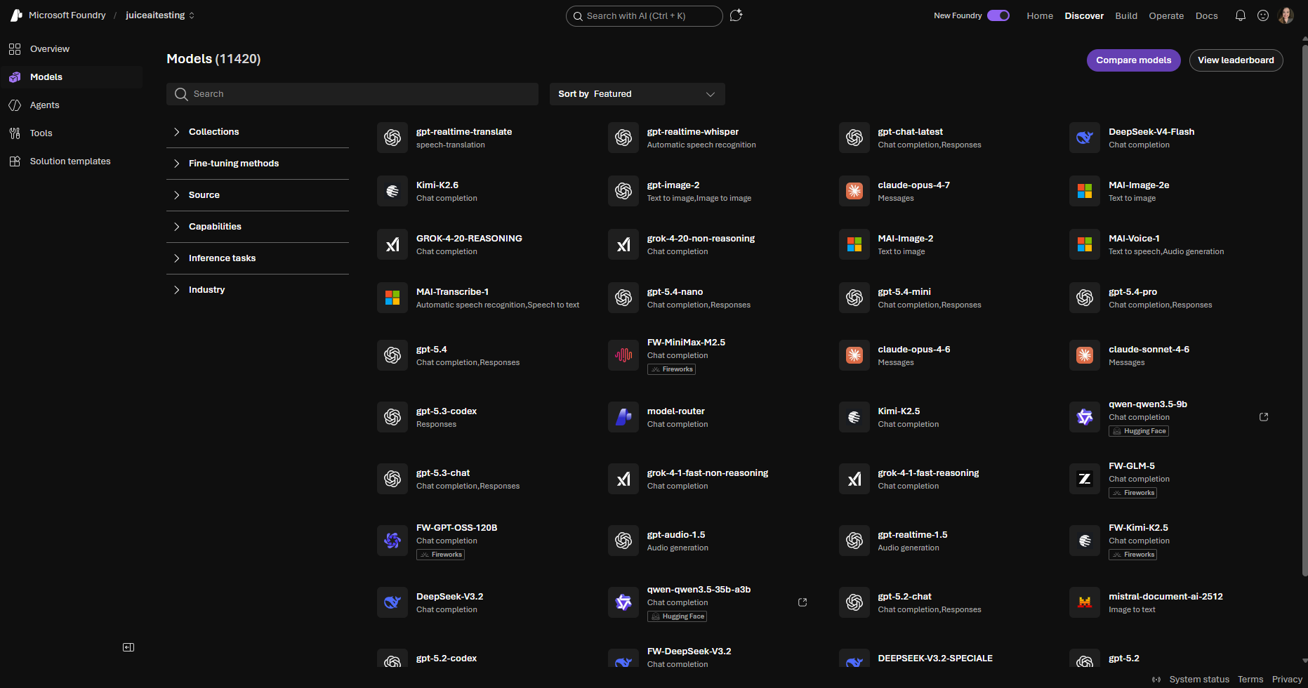Click the Agents sidebar icon
The image size is (1308, 688).
(x=15, y=105)
